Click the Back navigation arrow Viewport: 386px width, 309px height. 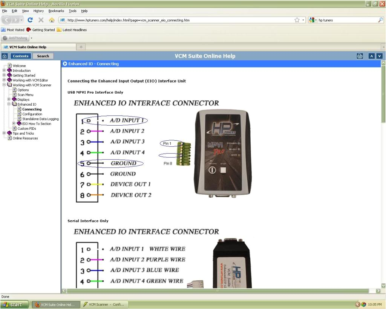6,20
